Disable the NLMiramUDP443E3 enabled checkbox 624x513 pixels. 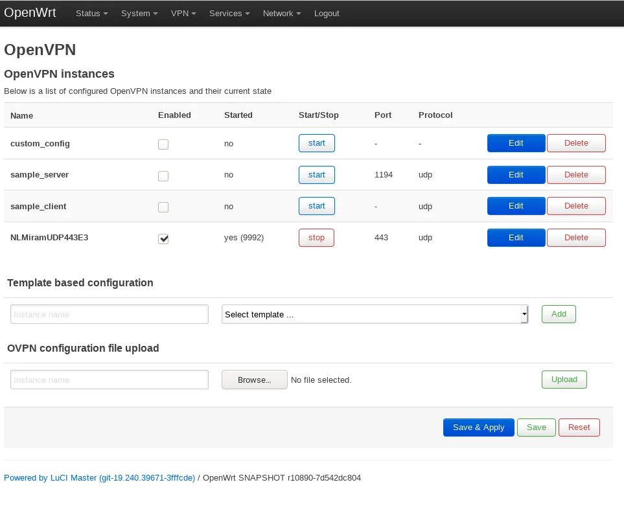163,238
